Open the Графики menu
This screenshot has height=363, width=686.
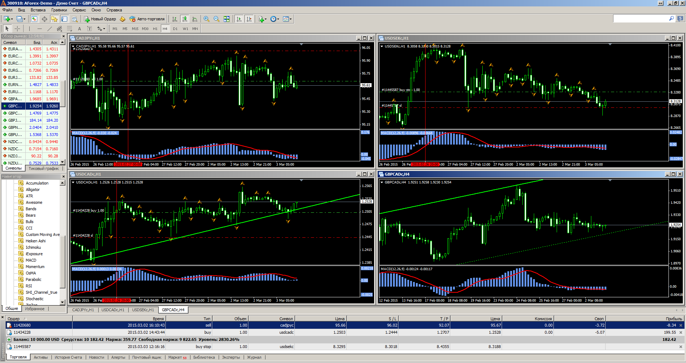(59, 10)
